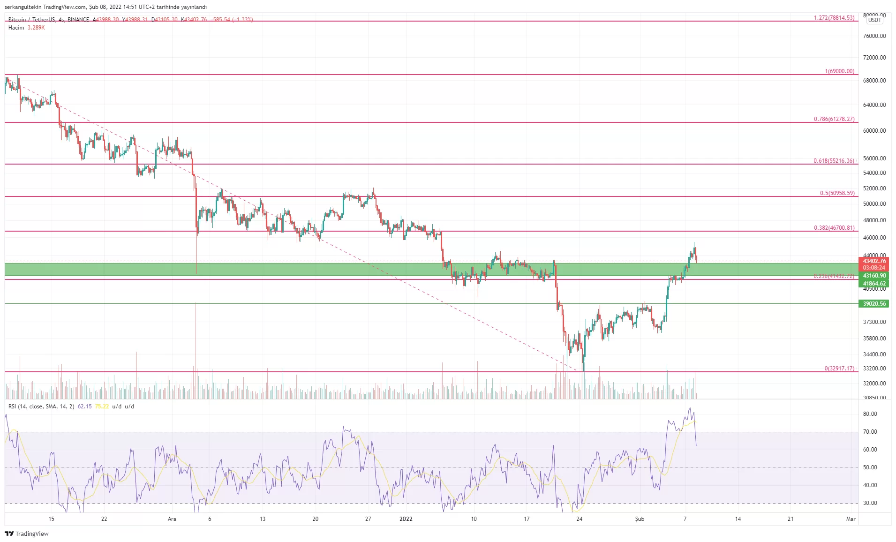Select the 0.382(46700.81) Fibonacci level label
This screenshot has width=896, height=542.
[x=834, y=228]
